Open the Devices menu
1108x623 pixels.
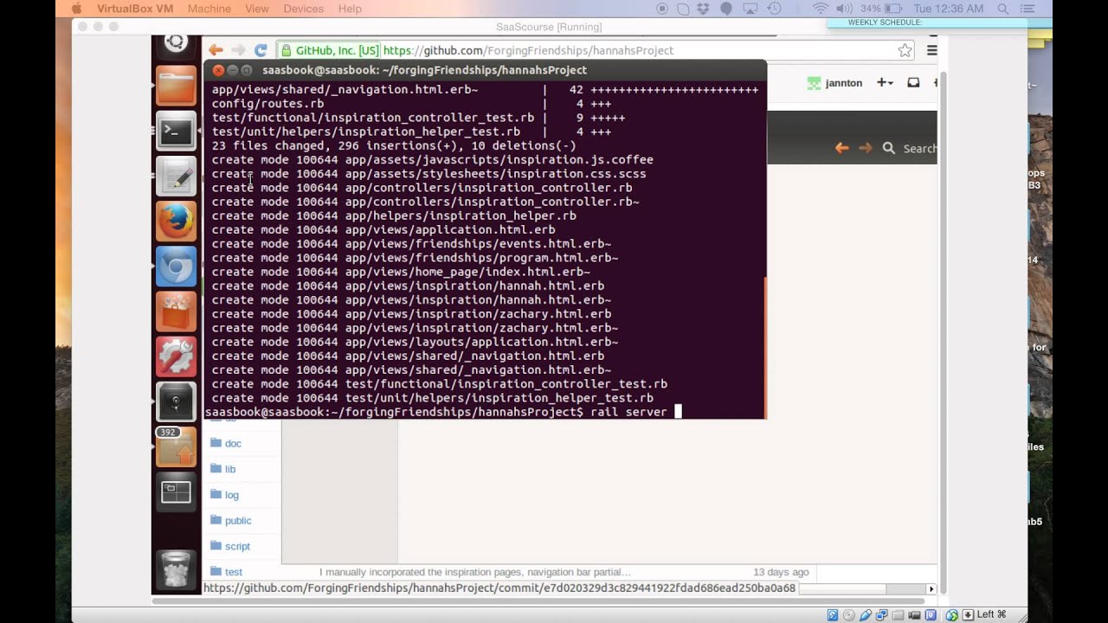303,9
